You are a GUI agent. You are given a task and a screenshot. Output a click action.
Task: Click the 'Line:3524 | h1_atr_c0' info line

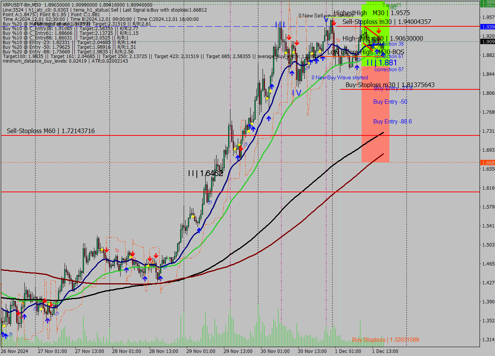click(x=104, y=10)
